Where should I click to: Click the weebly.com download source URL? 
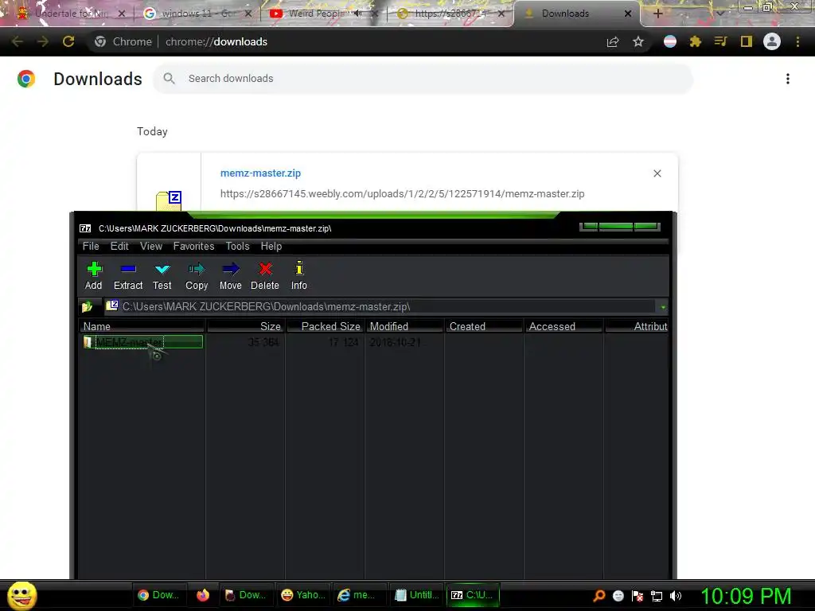coord(402,194)
